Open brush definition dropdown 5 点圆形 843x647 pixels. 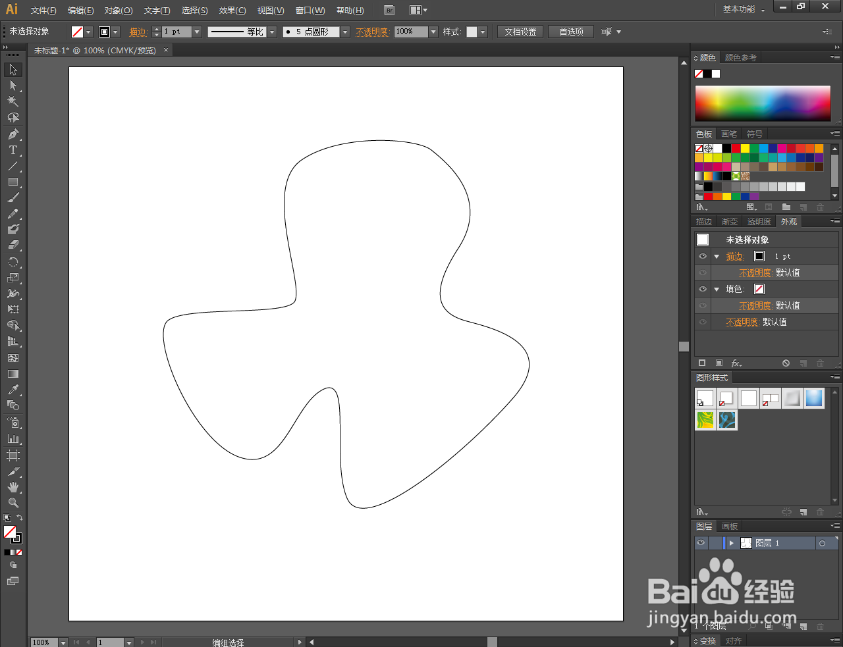click(x=345, y=32)
